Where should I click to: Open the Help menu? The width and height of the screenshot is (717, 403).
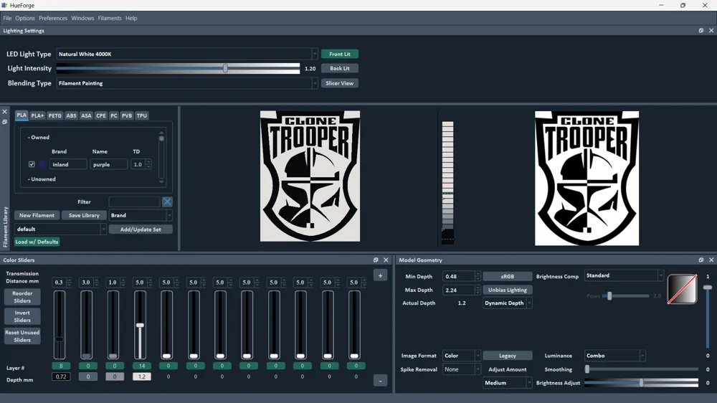(x=131, y=19)
